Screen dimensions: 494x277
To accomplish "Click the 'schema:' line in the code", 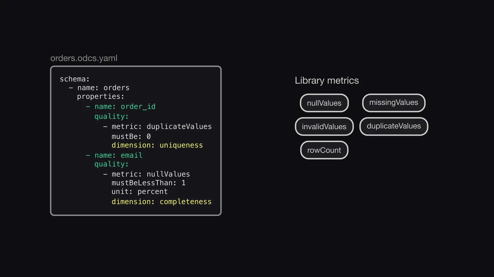I will click(75, 79).
